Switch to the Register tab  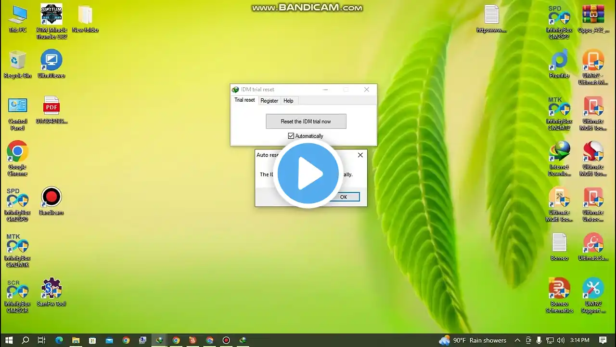tap(269, 101)
